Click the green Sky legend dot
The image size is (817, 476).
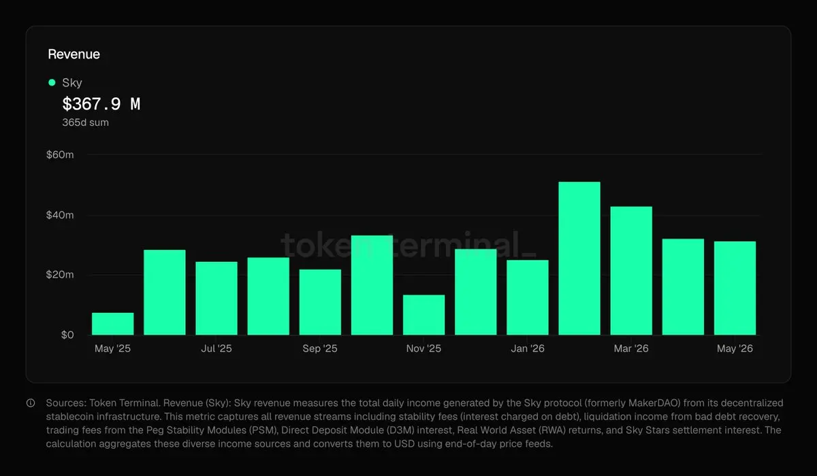(52, 82)
